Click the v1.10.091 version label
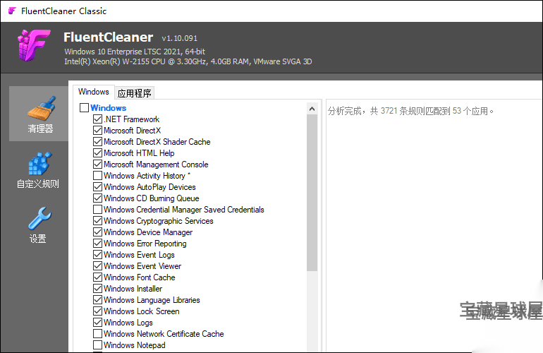 coord(179,38)
